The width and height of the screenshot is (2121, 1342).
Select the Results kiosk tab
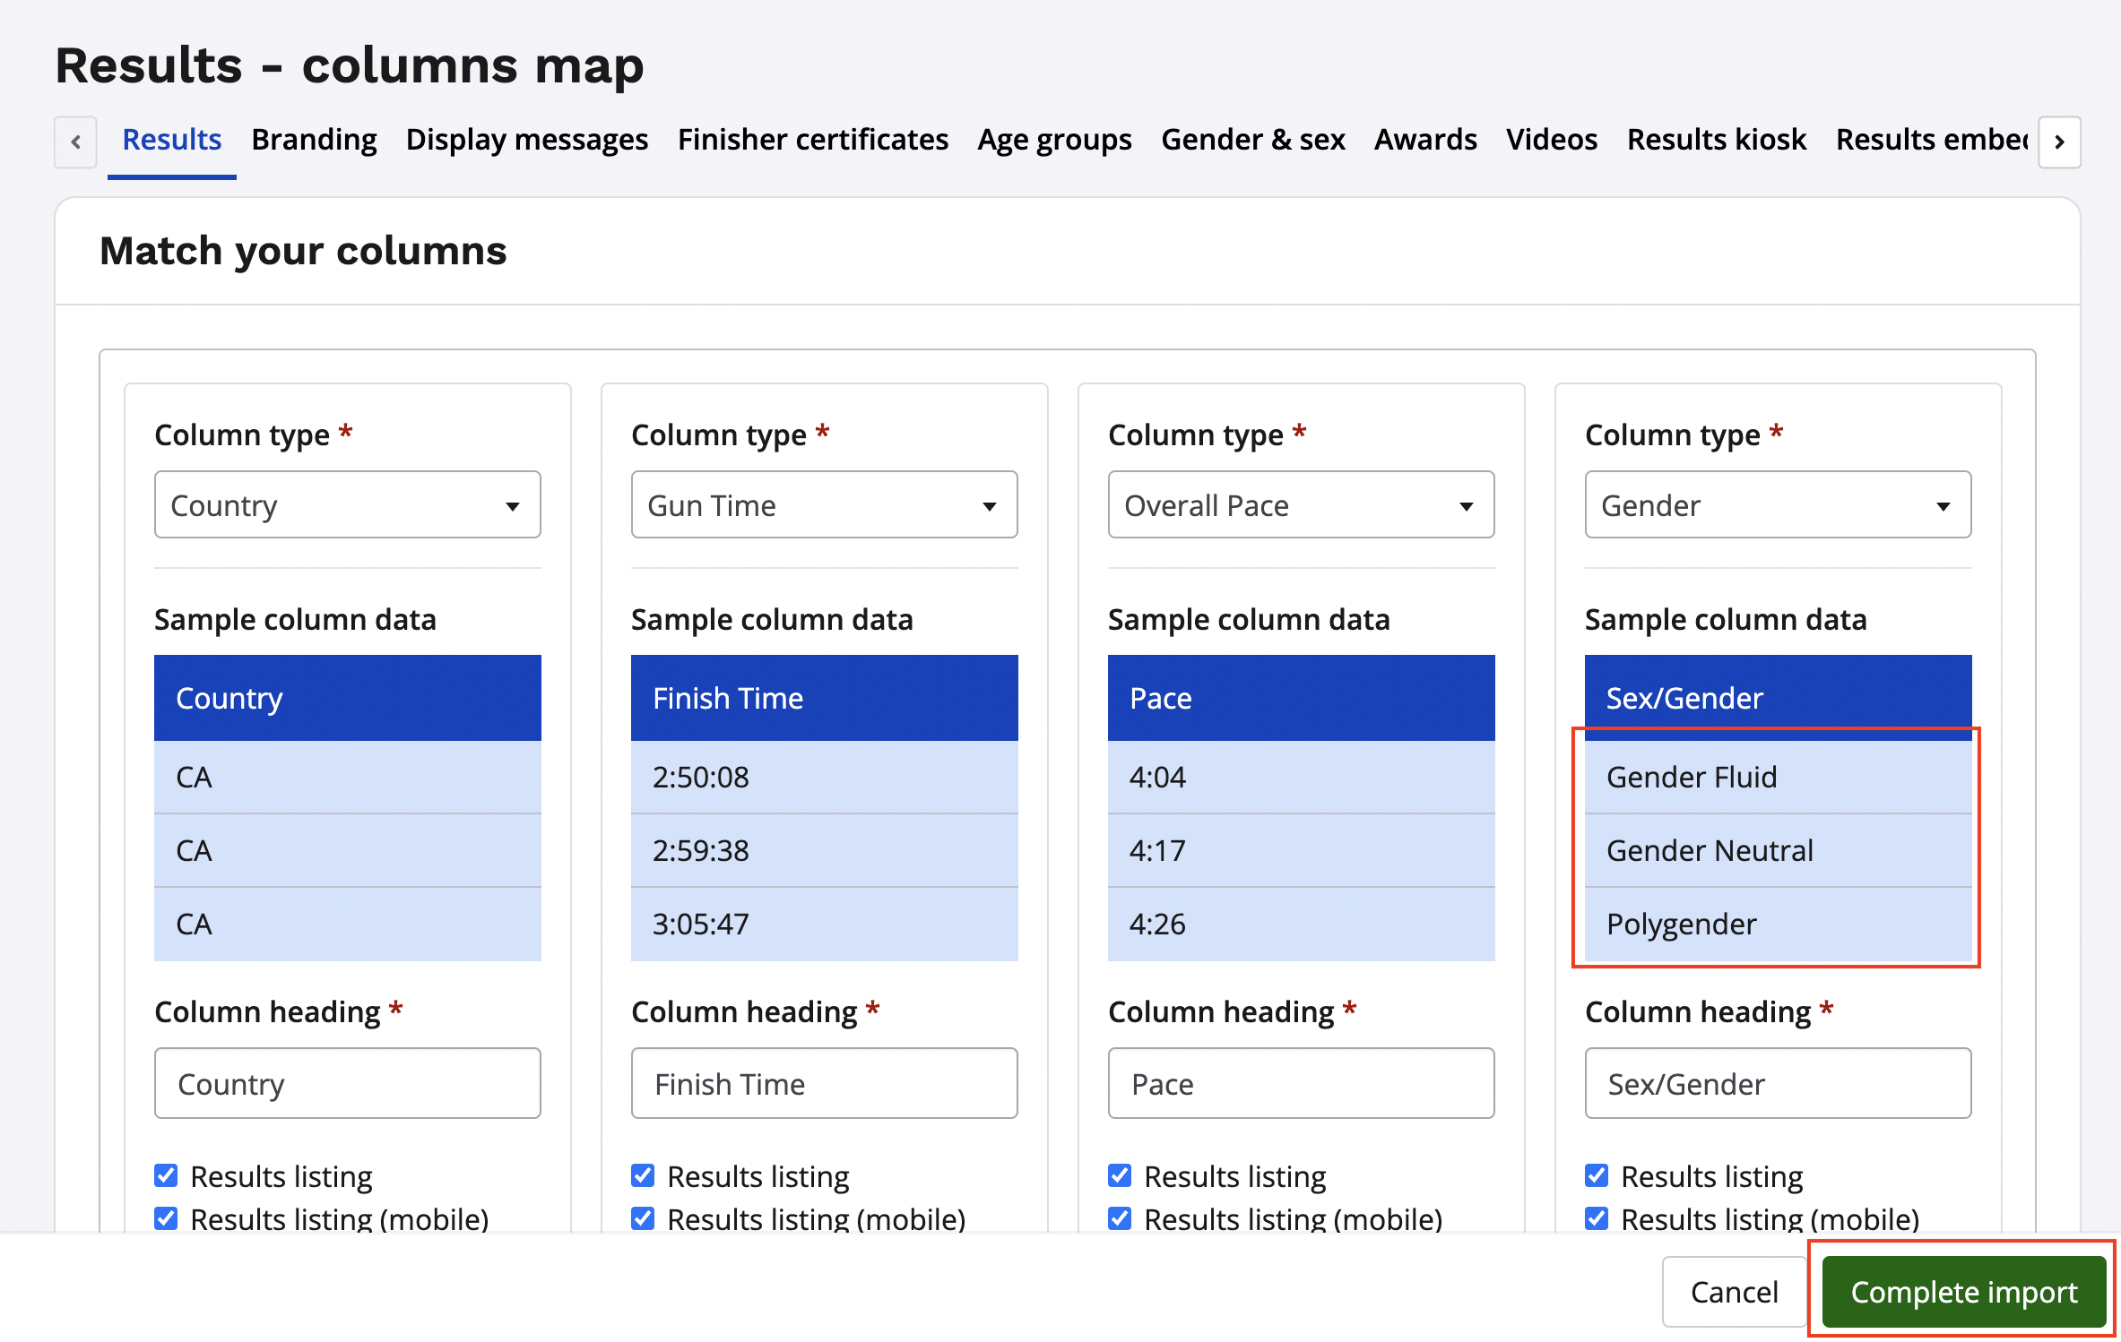click(x=1716, y=140)
